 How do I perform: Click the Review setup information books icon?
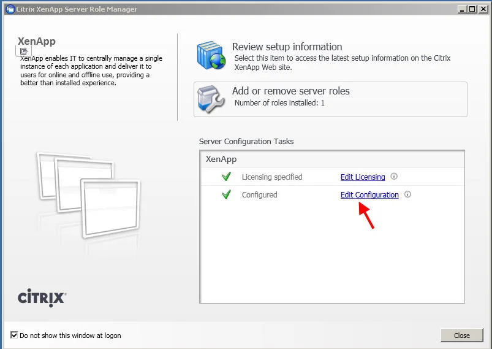click(211, 55)
